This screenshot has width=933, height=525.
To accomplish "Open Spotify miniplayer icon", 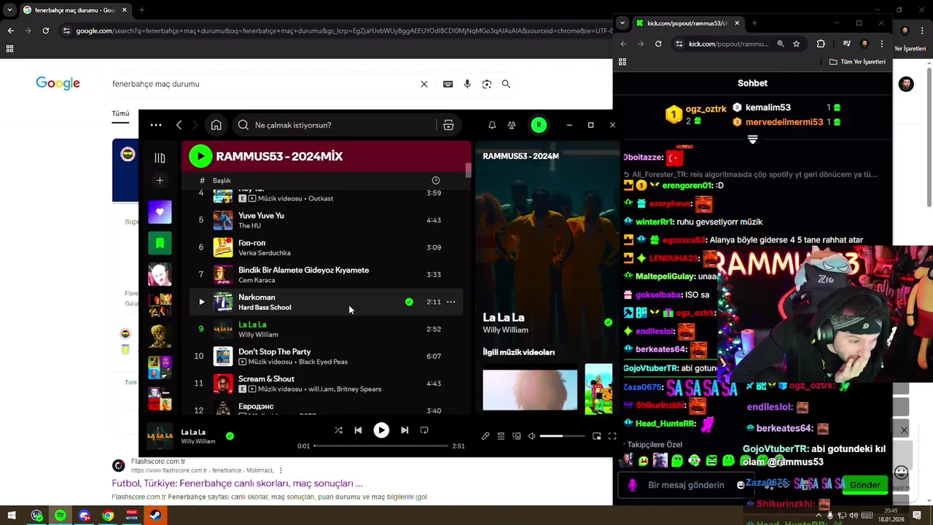I will (596, 436).
